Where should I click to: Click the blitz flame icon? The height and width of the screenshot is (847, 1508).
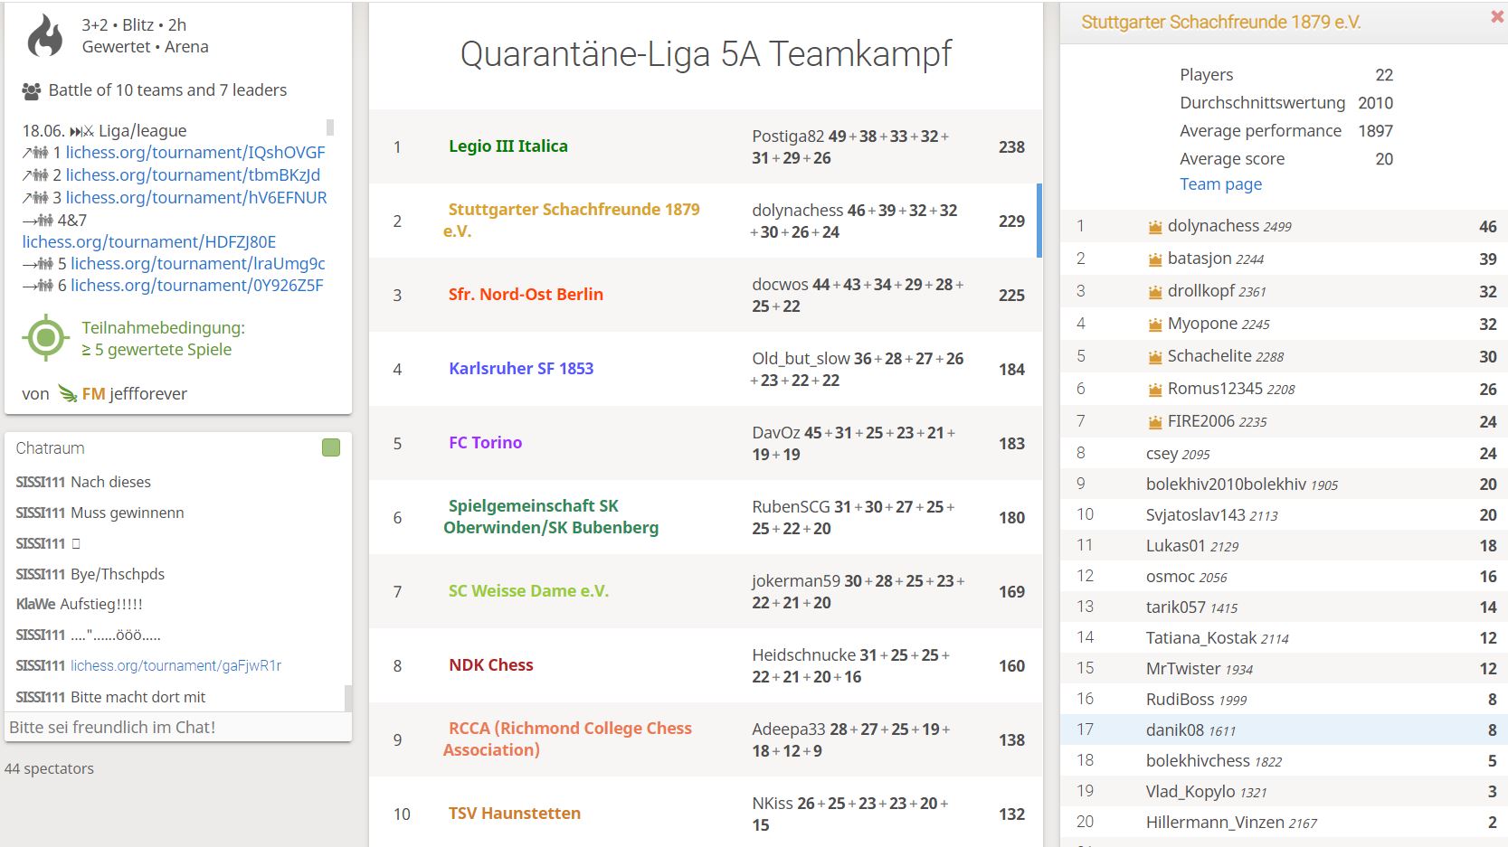tap(45, 36)
